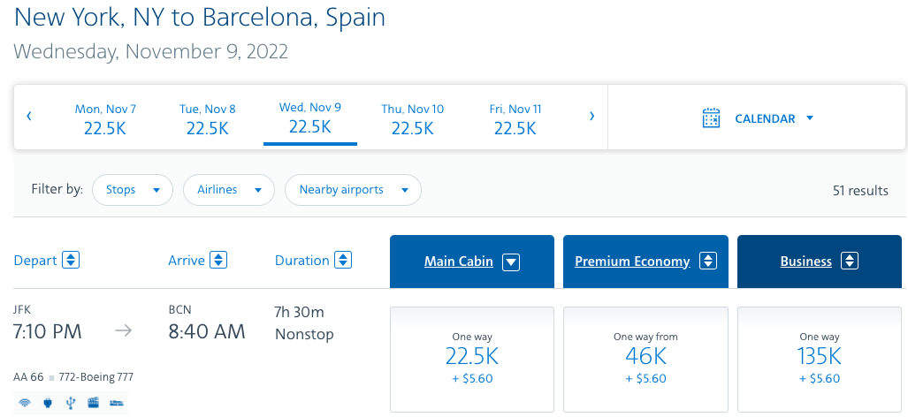Click the power outlet amenity icon

click(48, 403)
